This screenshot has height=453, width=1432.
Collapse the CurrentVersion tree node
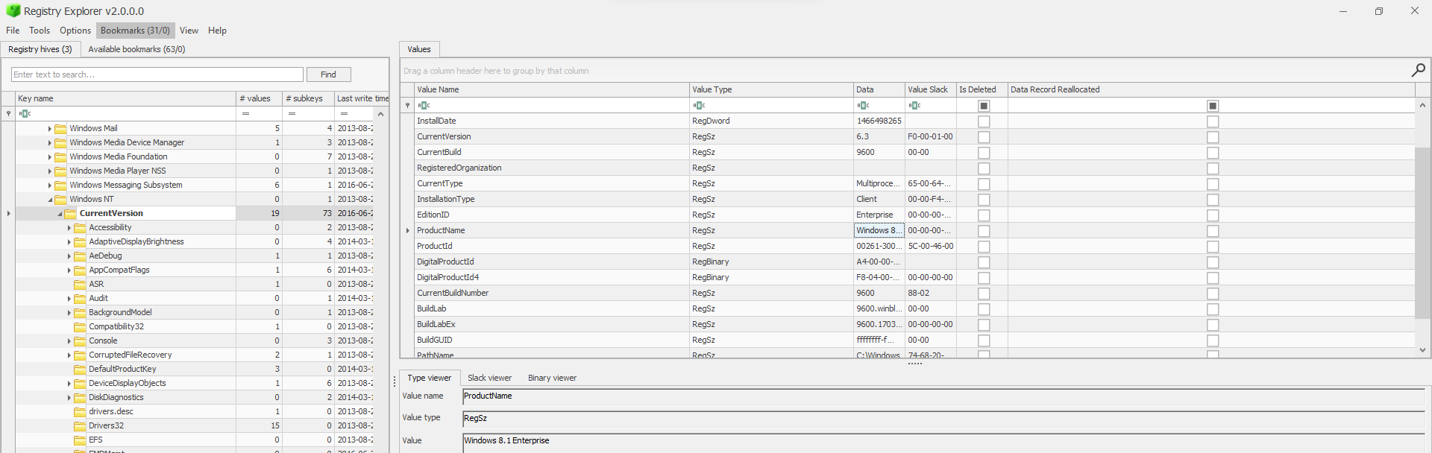point(60,214)
